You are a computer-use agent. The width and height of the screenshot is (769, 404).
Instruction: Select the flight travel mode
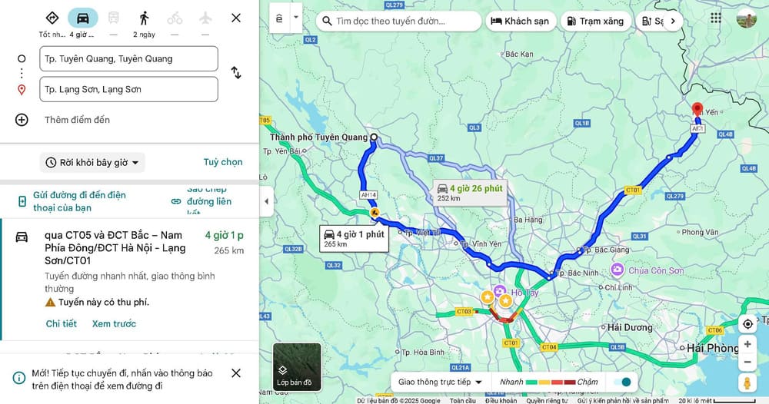click(x=205, y=18)
